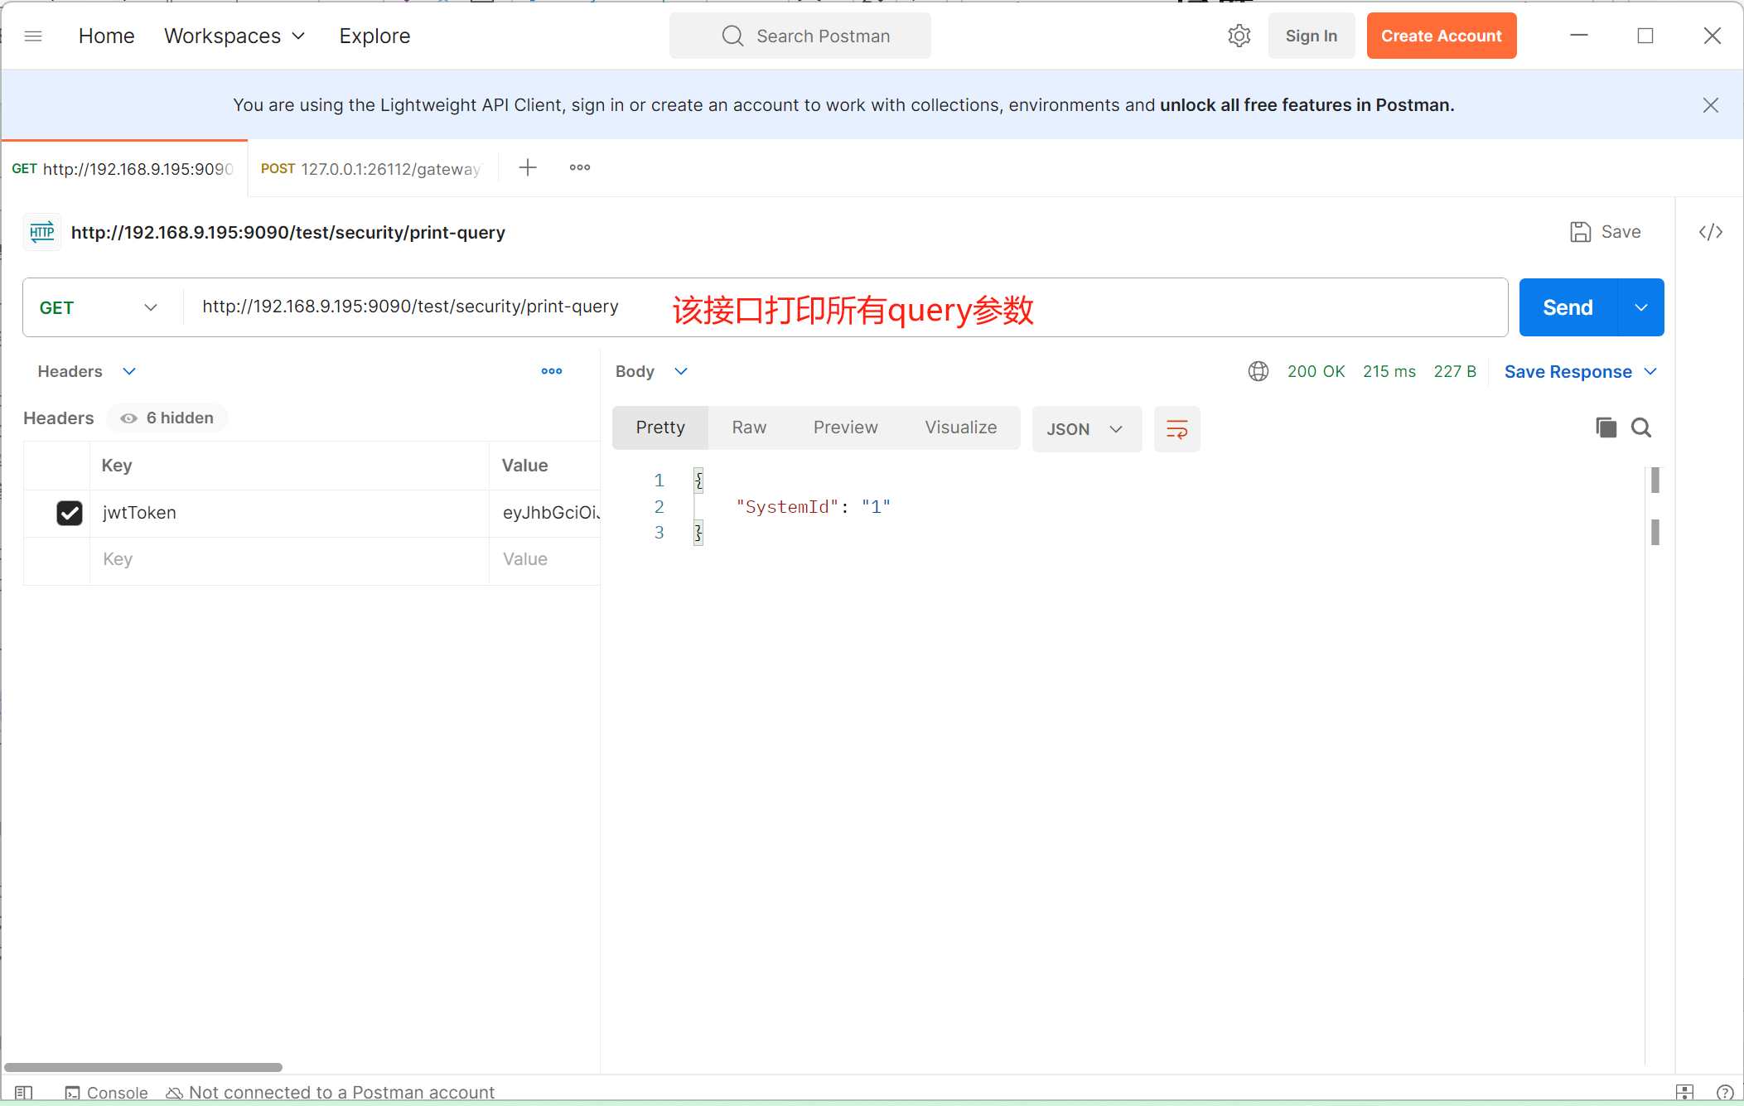The image size is (1744, 1106).
Task: Toggle word wrap in response body
Action: pos(1176,428)
